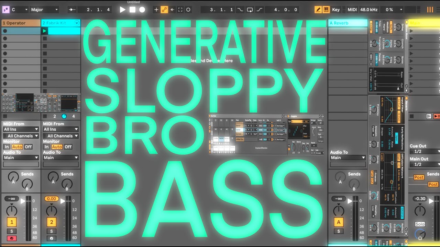Toggle the Loop switch in transport
This screenshot has height=247, width=440.
coord(250,10)
